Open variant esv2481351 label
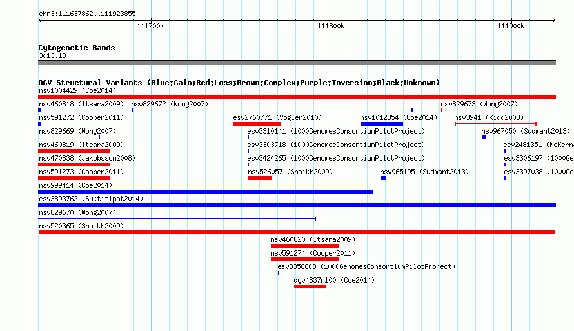This screenshot has width=574, height=331. coord(539,145)
